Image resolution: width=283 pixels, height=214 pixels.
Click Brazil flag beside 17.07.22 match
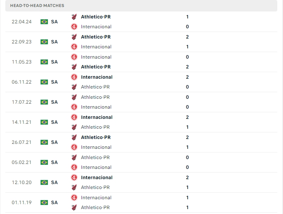click(x=44, y=102)
